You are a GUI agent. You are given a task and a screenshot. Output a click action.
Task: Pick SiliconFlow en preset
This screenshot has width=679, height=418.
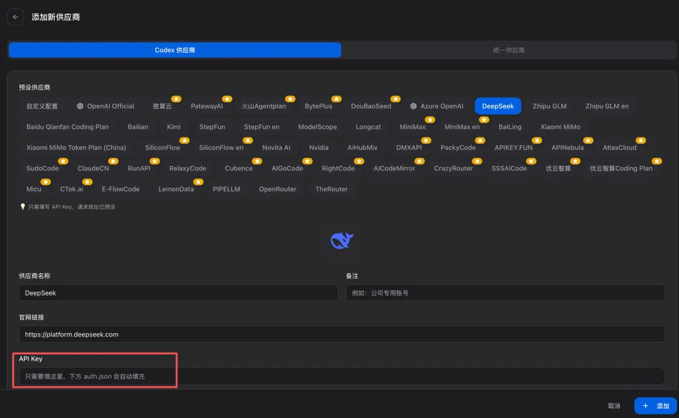click(x=221, y=148)
